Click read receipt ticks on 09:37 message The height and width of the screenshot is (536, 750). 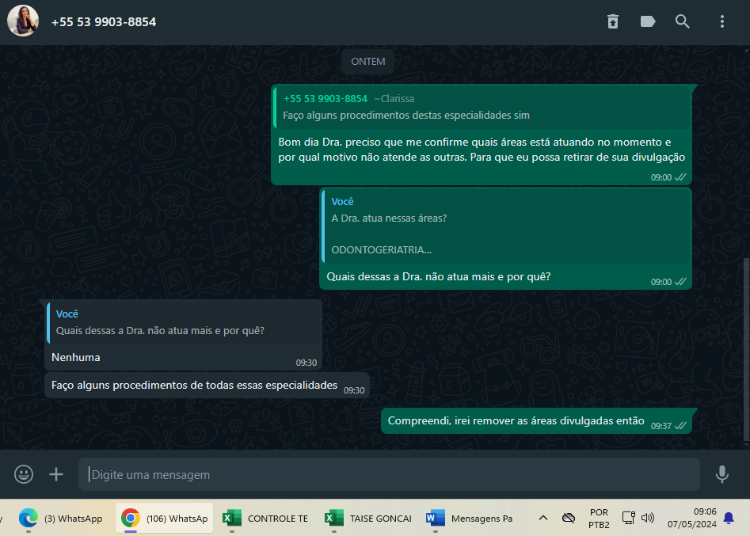point(680,425)
